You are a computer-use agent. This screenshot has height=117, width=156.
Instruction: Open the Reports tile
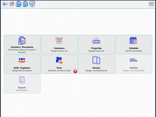(22, 84)
